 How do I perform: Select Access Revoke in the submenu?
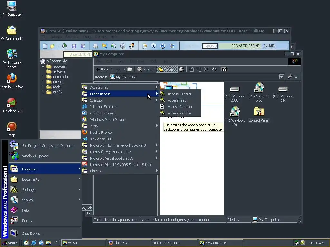(180, 113)
